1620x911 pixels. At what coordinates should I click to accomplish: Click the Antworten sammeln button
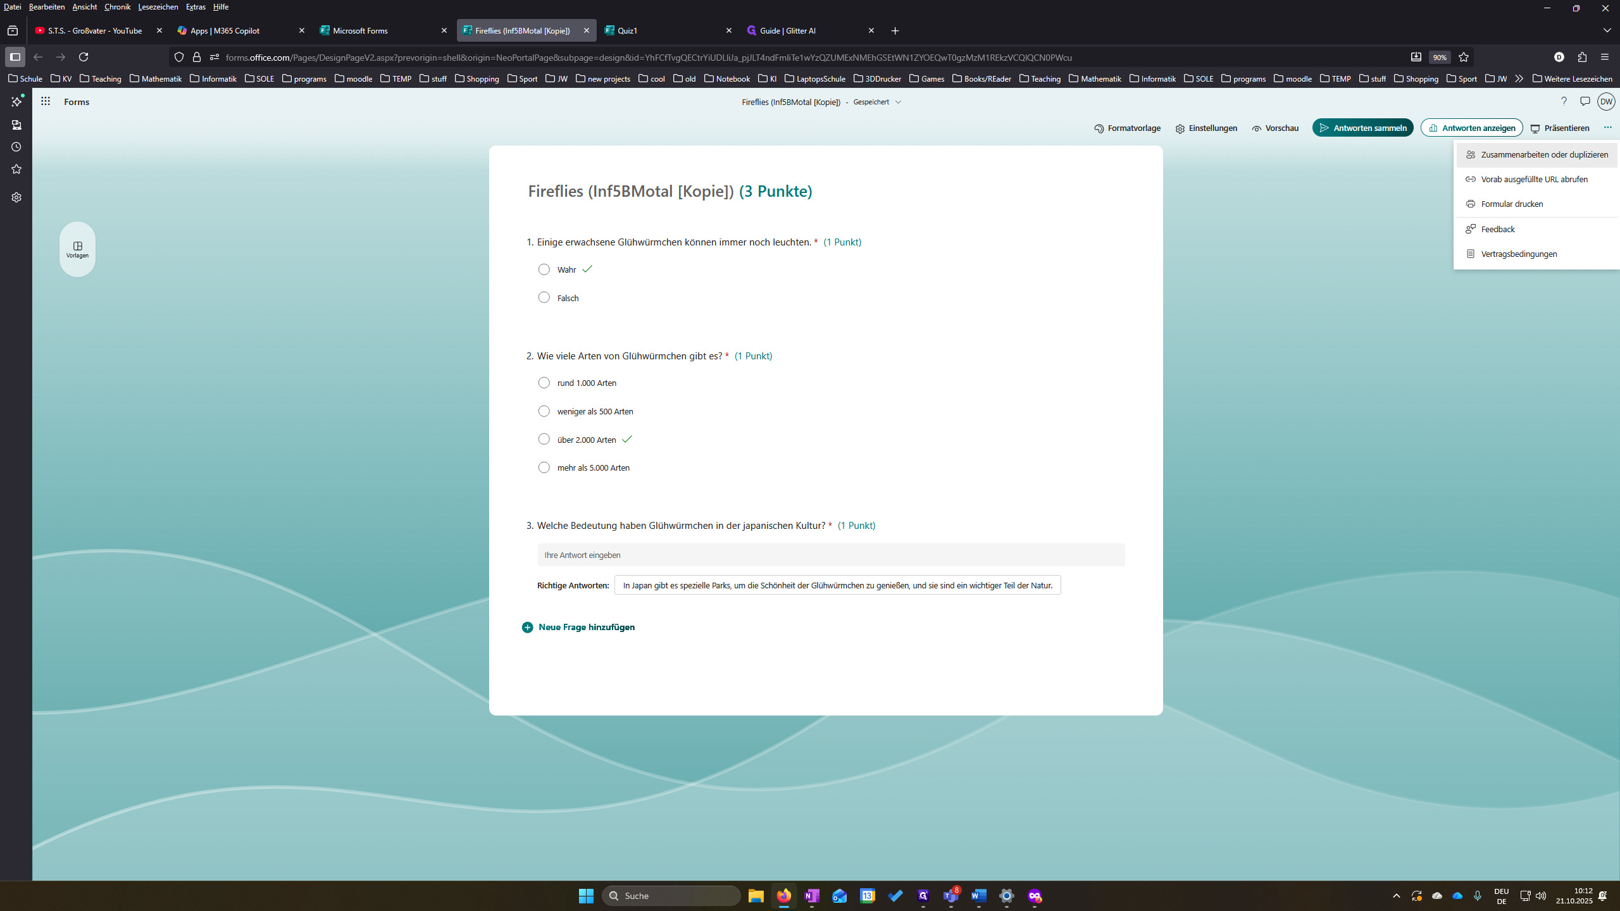[1362, 128]
